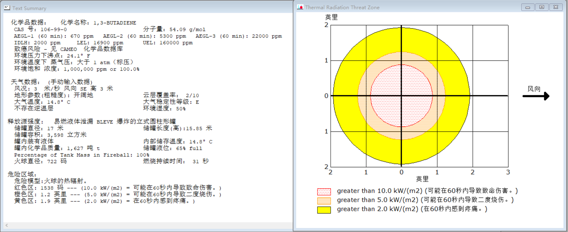
Task: Click the yellow zone 1.9 英里 line
Action: pyautogui.click(x=105, y=201)
